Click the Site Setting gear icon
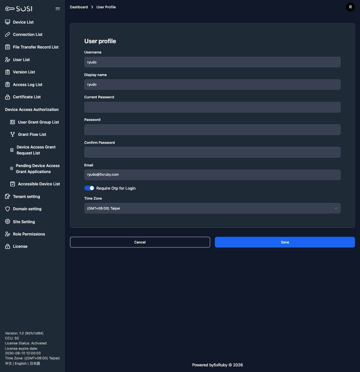This screenshot has width=360, height=372. pyautogui.click(x=8, y=221)
